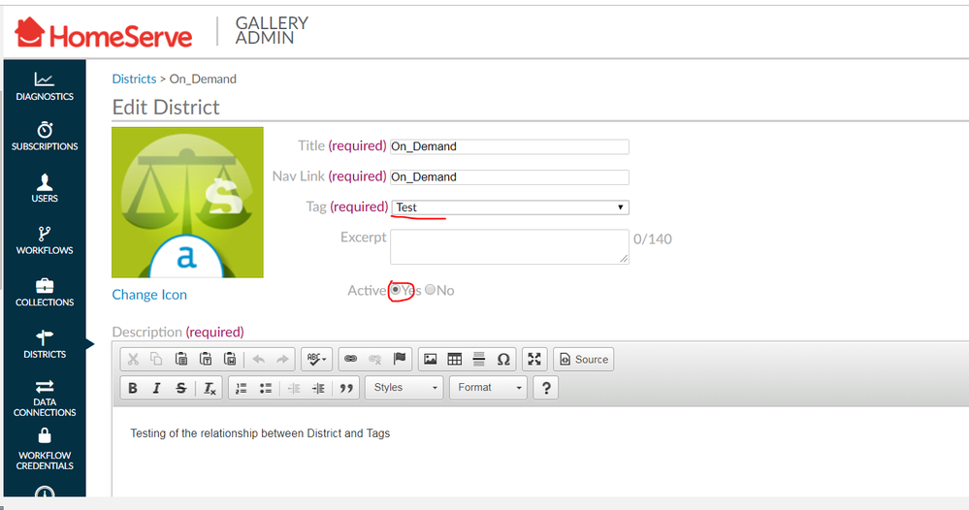Click the Excerpt text area

click(x=509, y=247)
